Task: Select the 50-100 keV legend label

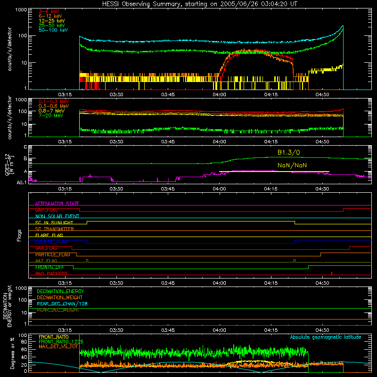Action: click(53, 30)
